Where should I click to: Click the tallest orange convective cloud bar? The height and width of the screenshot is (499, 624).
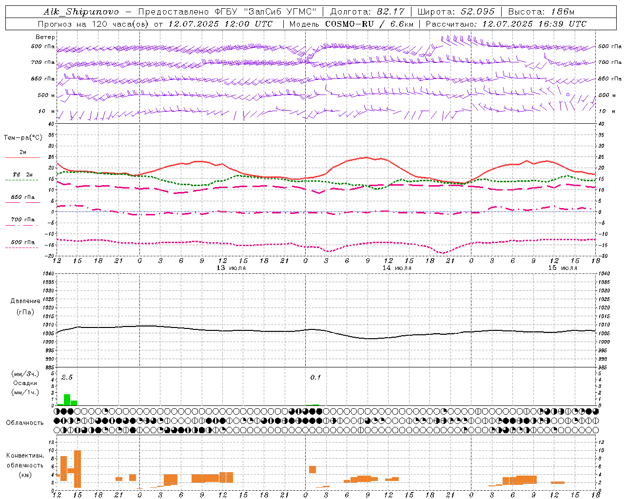point(78,469)
